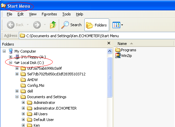
Task: Open the Edit menu
Action: 20,14
